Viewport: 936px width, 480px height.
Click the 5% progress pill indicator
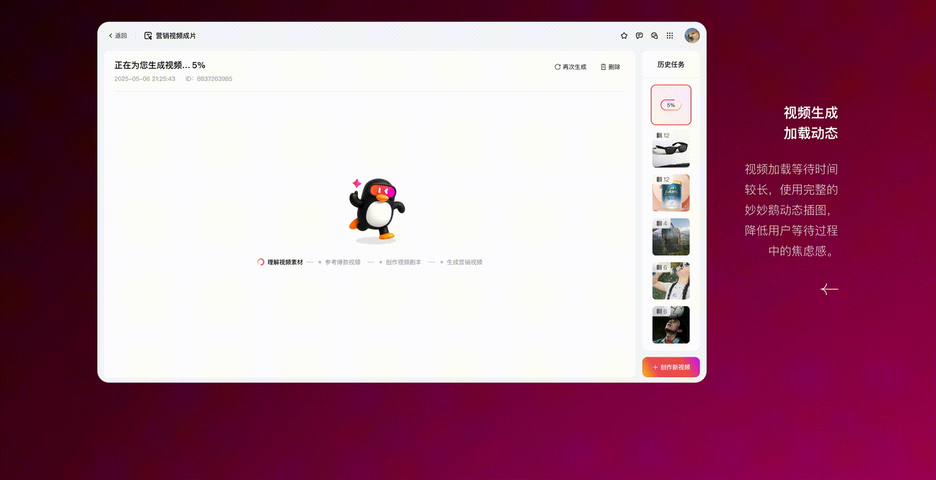click(x=671, y=105)
